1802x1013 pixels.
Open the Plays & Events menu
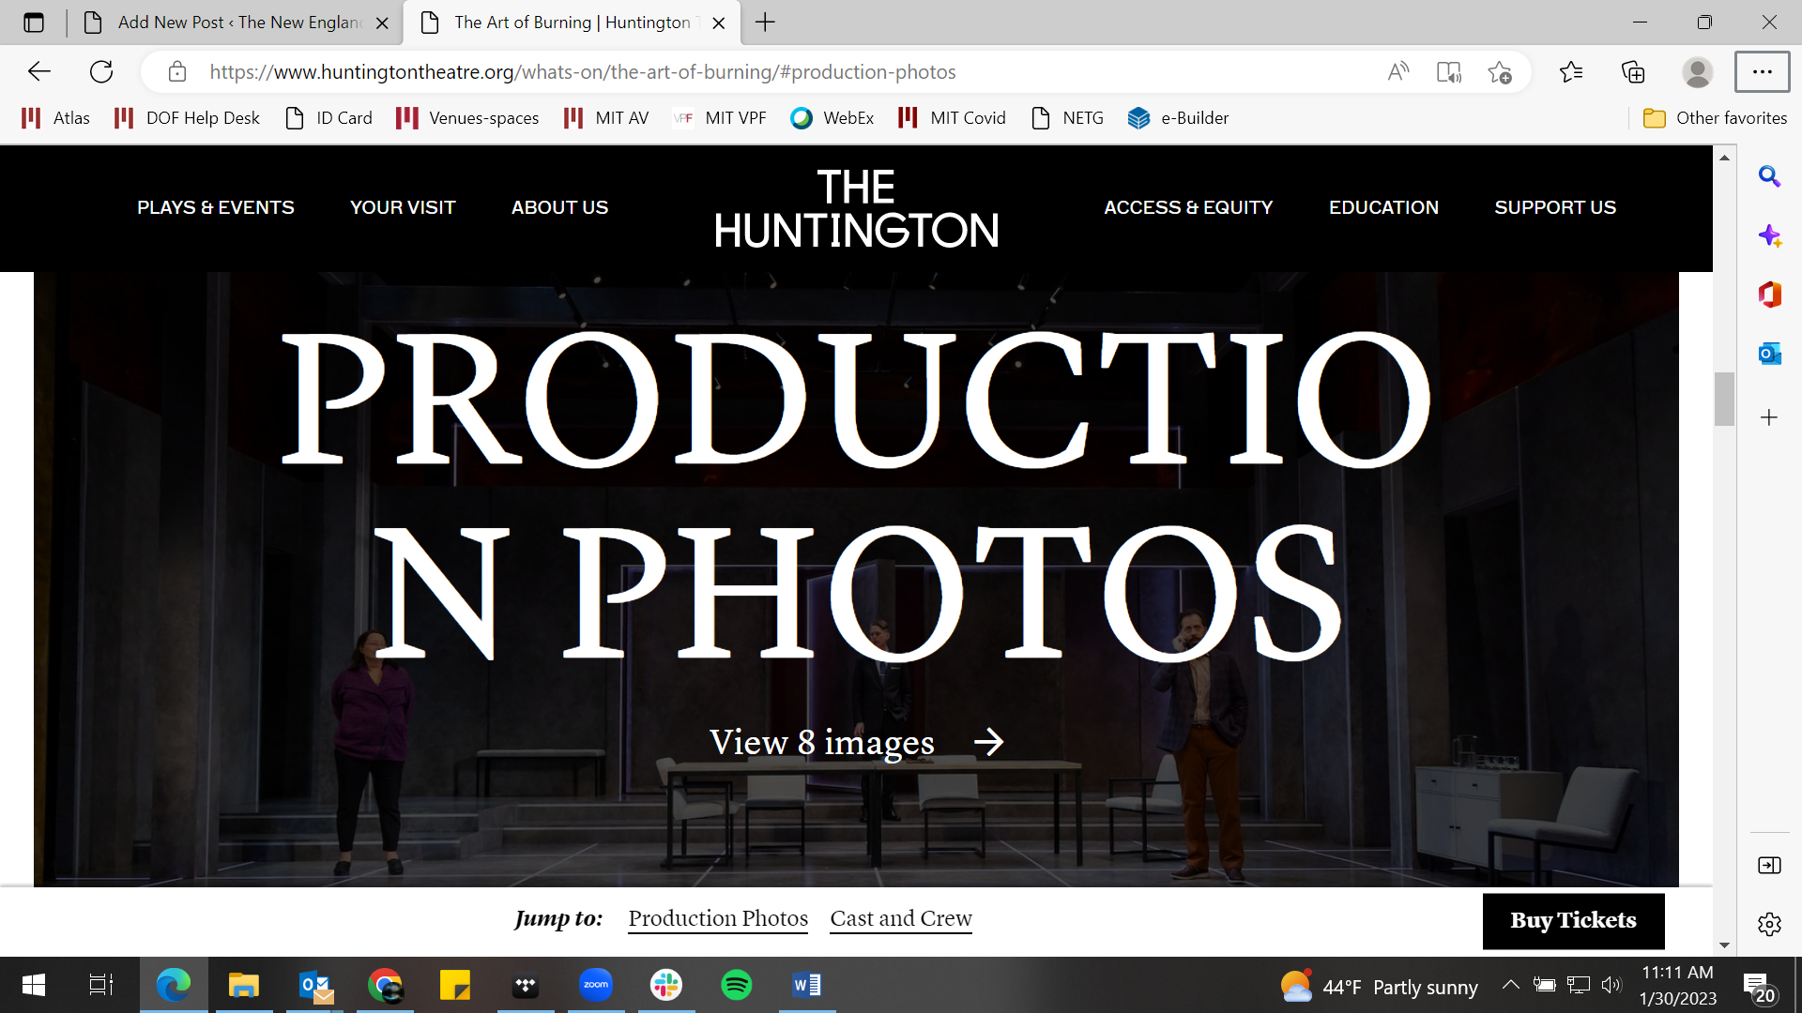pos(216,207)
